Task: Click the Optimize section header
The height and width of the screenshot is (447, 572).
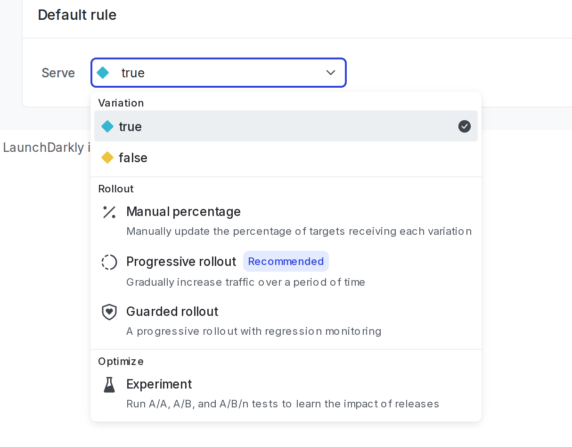Action: pos(121,361)
